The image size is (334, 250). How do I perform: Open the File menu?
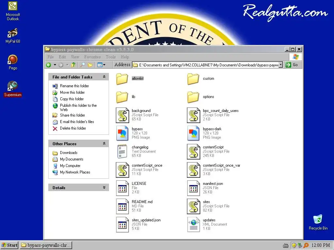point(51,57)
